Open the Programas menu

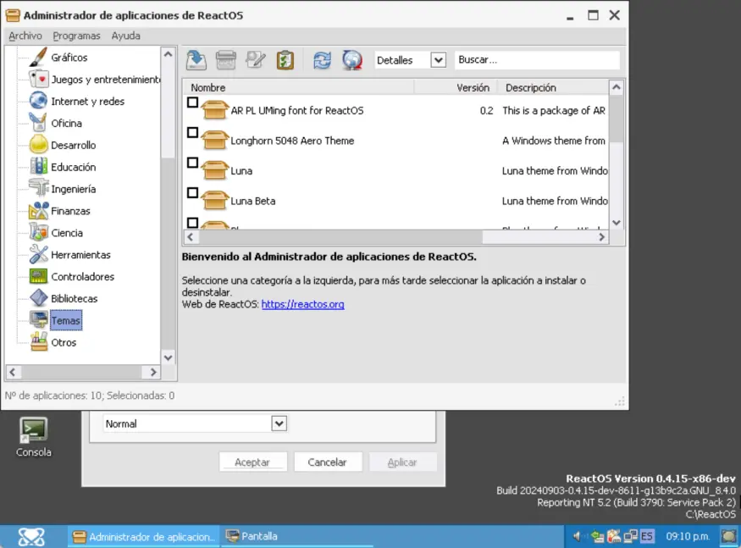coord(76,36)
